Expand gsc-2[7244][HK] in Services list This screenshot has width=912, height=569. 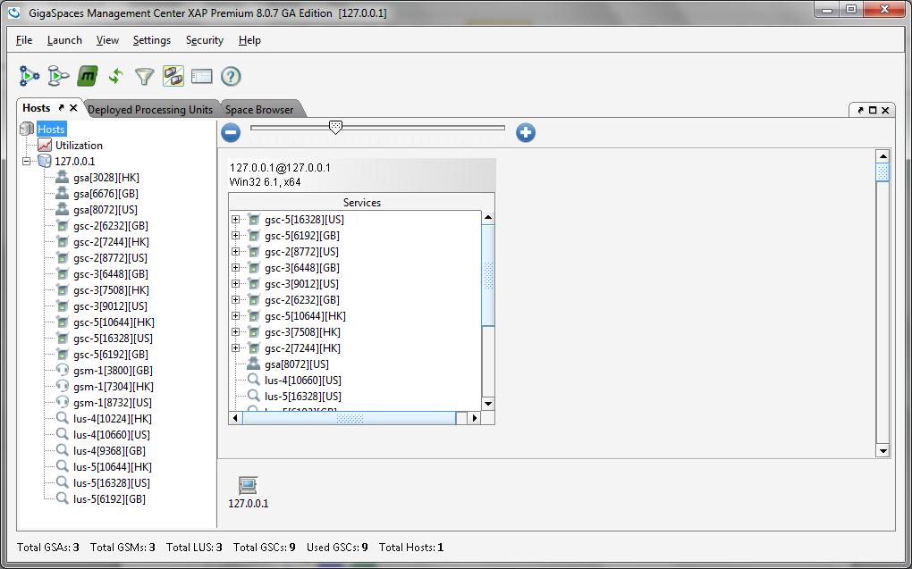point(236,348)
